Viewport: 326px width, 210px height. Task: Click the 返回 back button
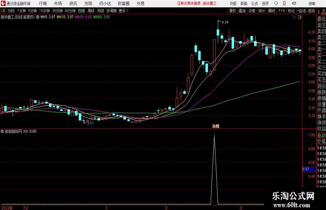click(x=311, y=11)
